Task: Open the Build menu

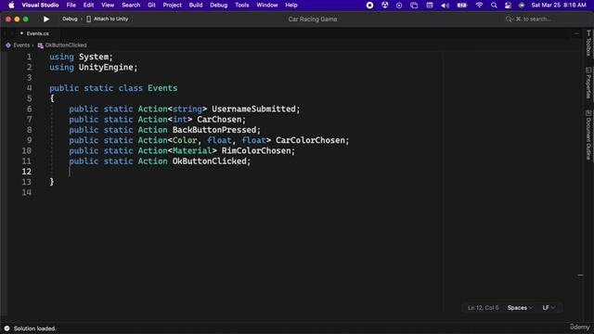Action: click(x=196, y=5)
